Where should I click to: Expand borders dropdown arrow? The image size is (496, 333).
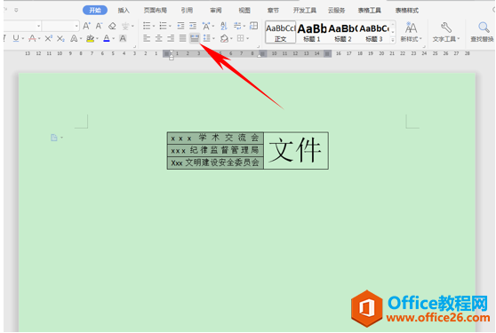(248, 39)
